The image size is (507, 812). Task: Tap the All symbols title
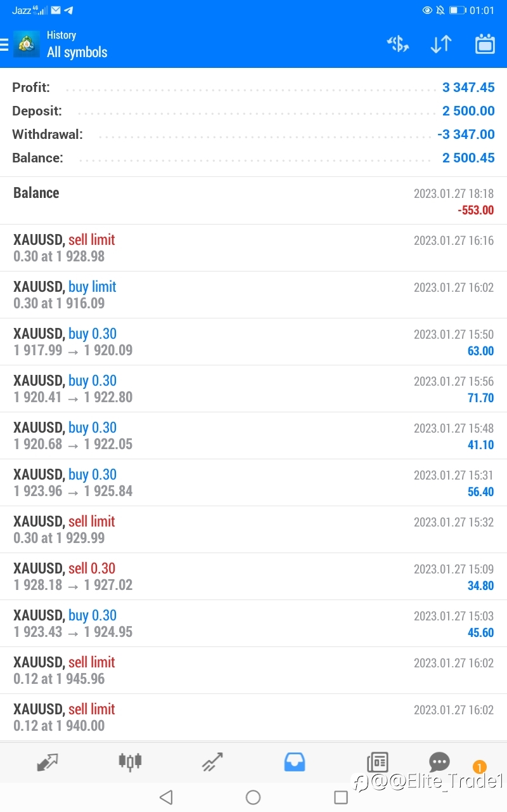(77, 52)
